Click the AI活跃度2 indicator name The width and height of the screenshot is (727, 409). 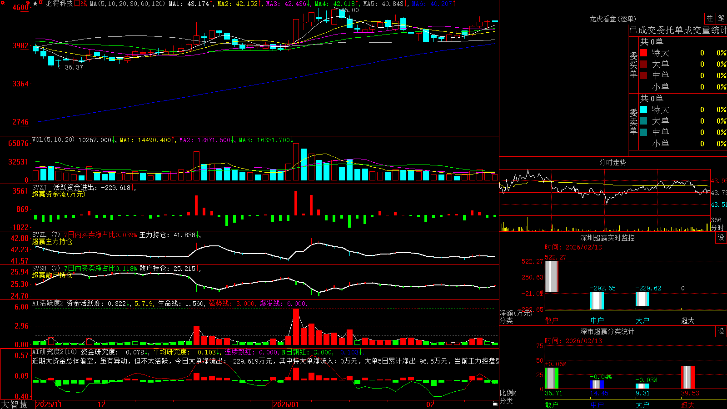(x=48, y=303)
